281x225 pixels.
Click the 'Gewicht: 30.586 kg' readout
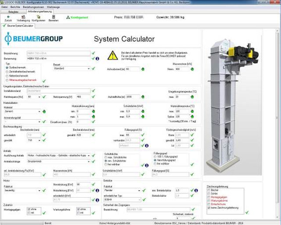click(x=170, y=17)
